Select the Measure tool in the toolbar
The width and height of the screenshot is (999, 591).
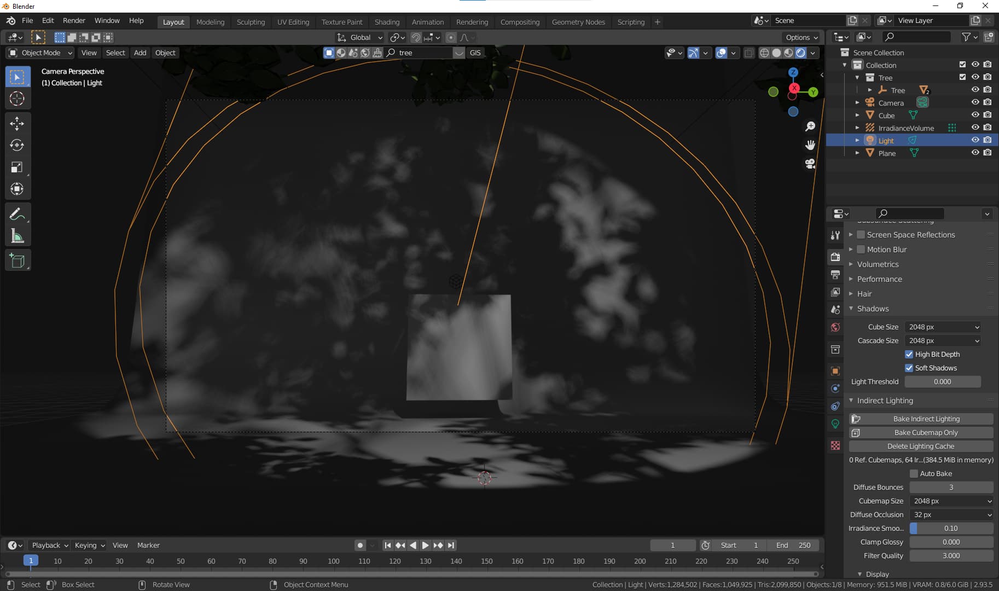point(18,235)
